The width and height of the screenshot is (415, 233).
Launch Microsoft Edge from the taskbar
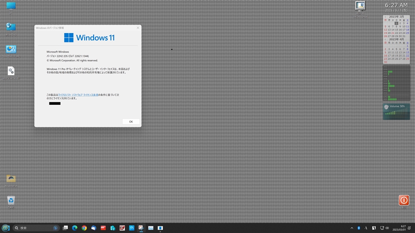75,228
